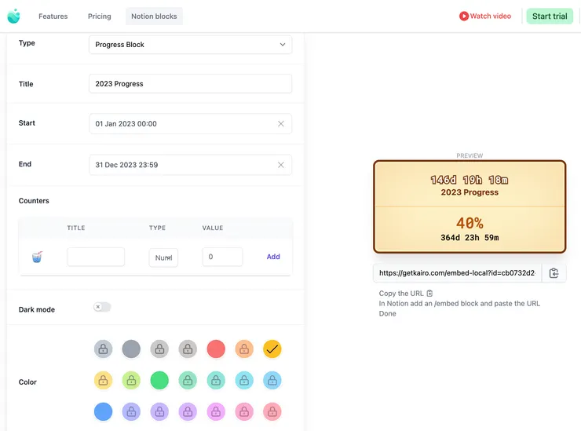
Task: Clear the End date with X icon
Action: click(x=281, y=165)
